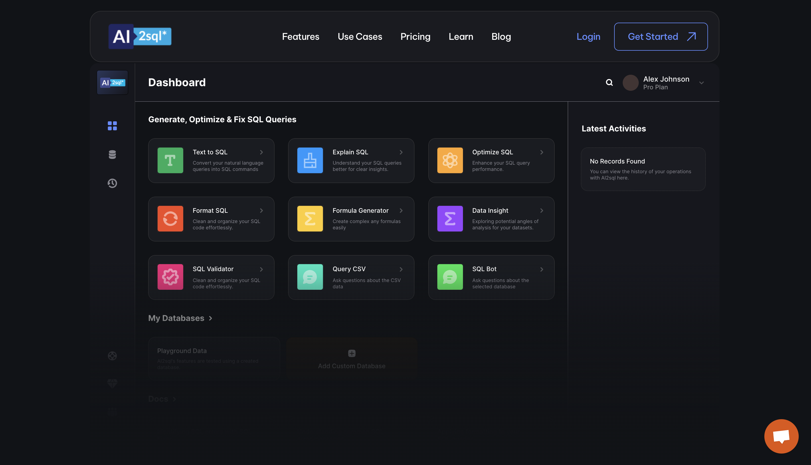811x465 pixels.
Task: Click the blue Explain SQL icon
Action: pyautogui.click(x=310, y=160)
